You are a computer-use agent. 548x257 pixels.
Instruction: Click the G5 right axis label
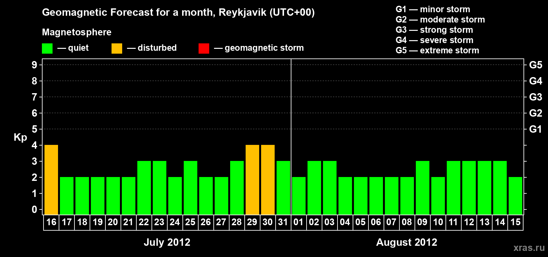coord(536,65)
